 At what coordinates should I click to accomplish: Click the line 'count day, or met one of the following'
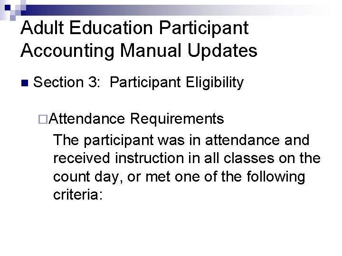coord(179,177)
